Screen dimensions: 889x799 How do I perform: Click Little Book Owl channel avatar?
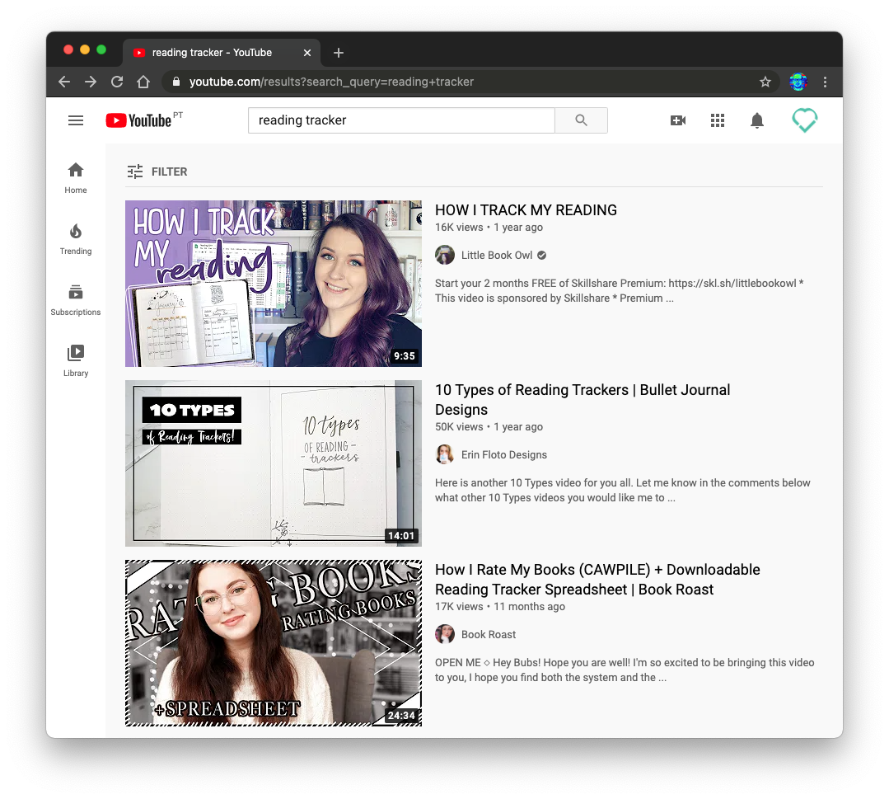[445, 256]
